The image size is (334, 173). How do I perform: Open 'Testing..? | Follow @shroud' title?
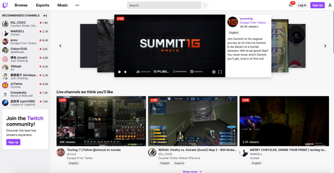point(94,150)
